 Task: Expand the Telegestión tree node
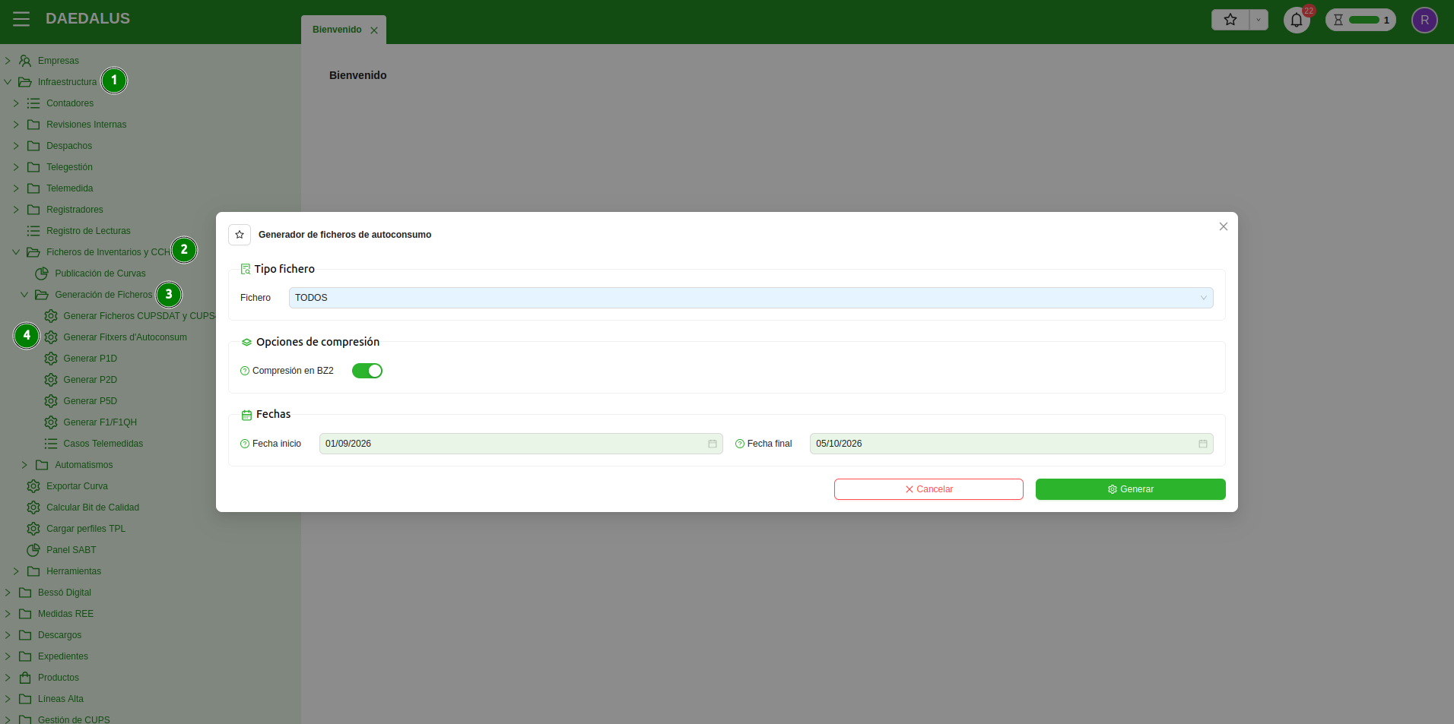coord(16,167)
